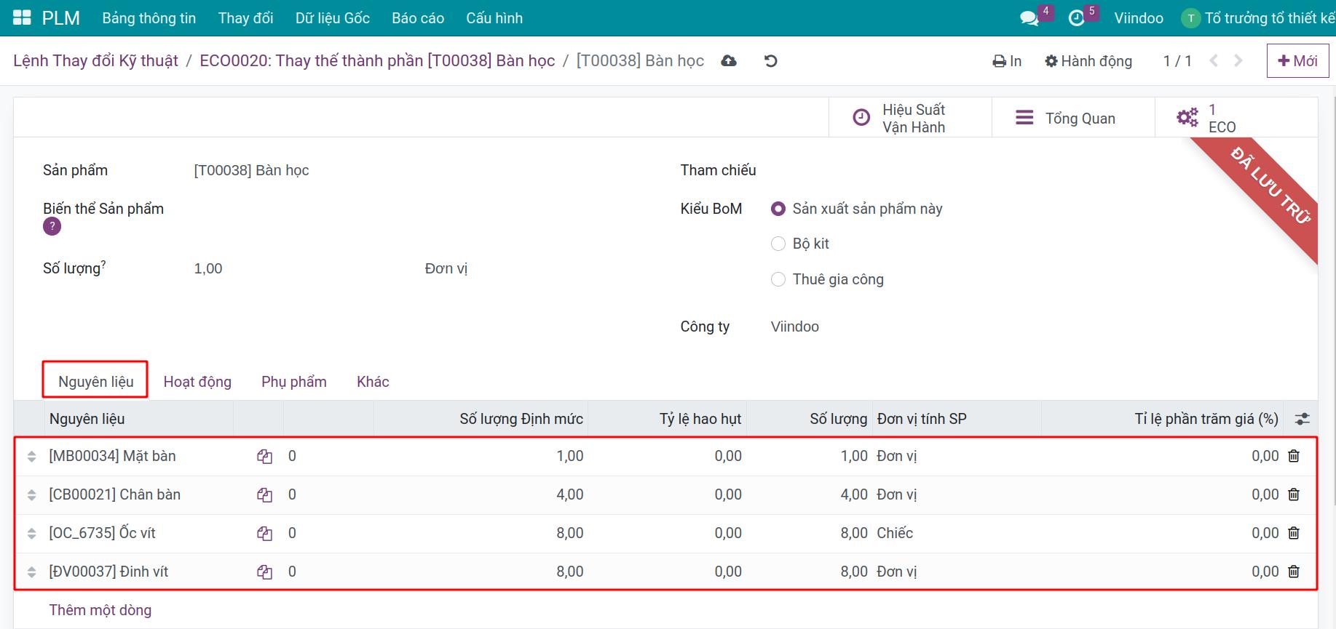The image size is (1336, 629).
Task: Select the Thuê gia công option
Action: (x=778, y=279)
